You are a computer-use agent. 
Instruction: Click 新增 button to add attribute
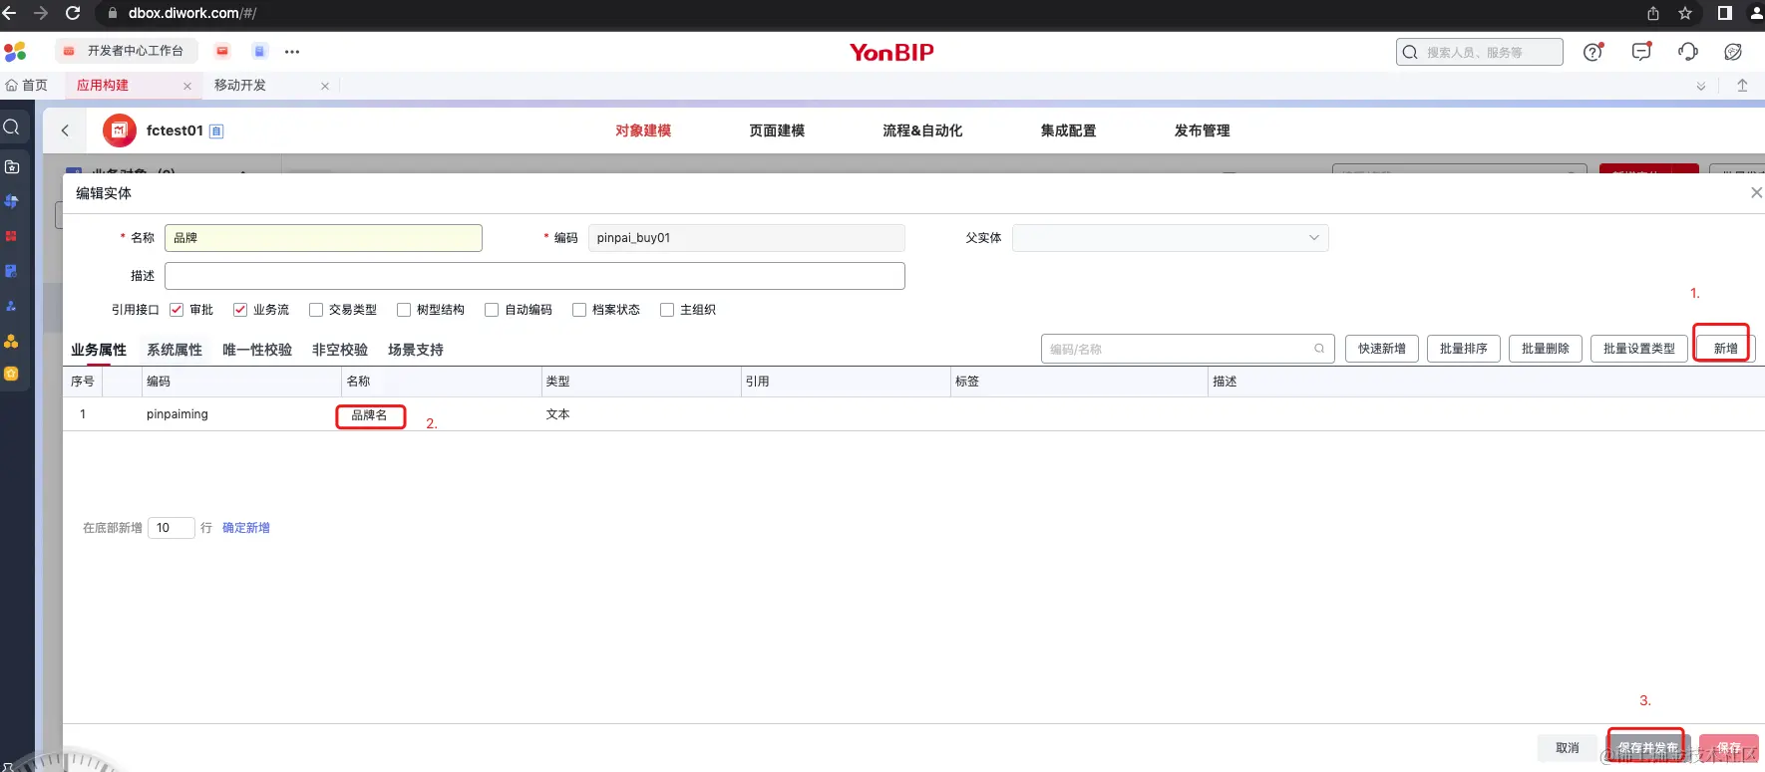[1725, 349]
